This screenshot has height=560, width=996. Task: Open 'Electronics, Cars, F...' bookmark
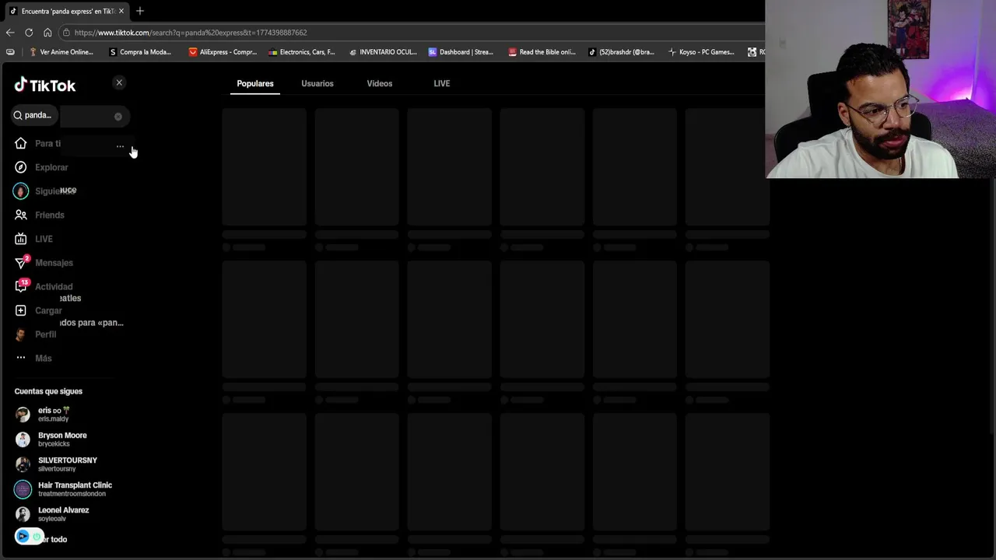coord(302,52)
